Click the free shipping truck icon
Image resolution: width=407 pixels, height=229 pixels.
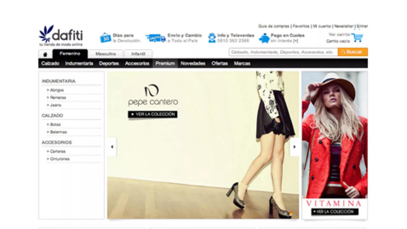point(156,38)
